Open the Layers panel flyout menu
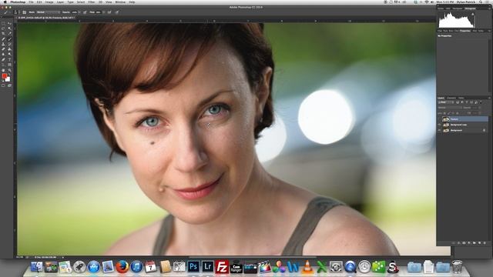This screenshot has width=493, height=277. tap(490, 98)
